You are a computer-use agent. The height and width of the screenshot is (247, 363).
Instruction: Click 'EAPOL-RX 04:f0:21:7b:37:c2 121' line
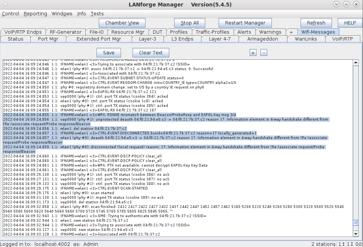80,92
